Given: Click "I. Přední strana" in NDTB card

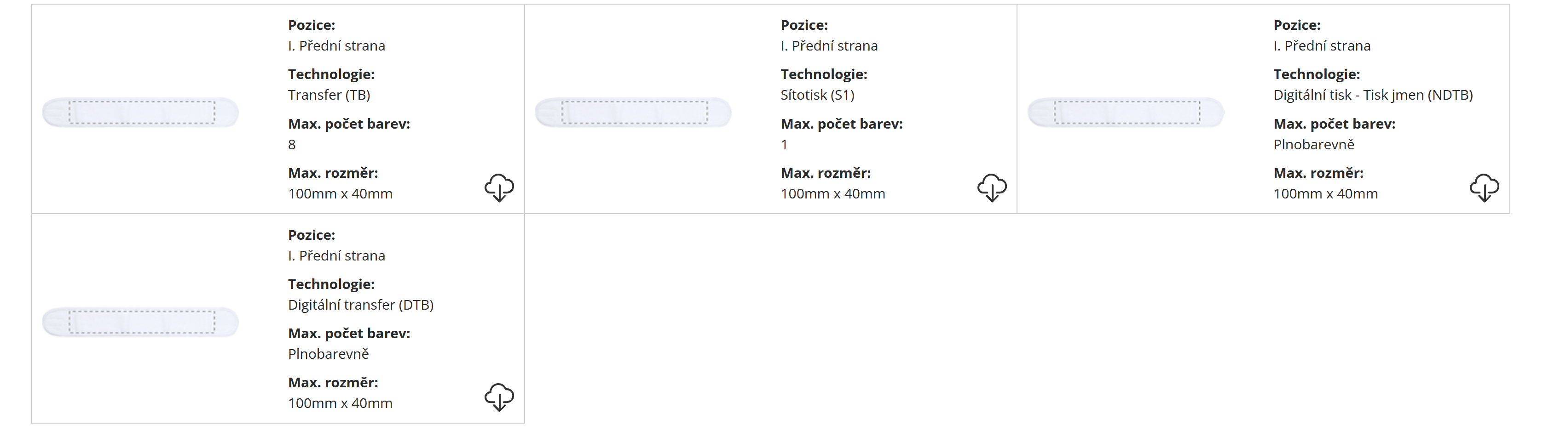Looking at the screenshot, I should coord(1322,46).
